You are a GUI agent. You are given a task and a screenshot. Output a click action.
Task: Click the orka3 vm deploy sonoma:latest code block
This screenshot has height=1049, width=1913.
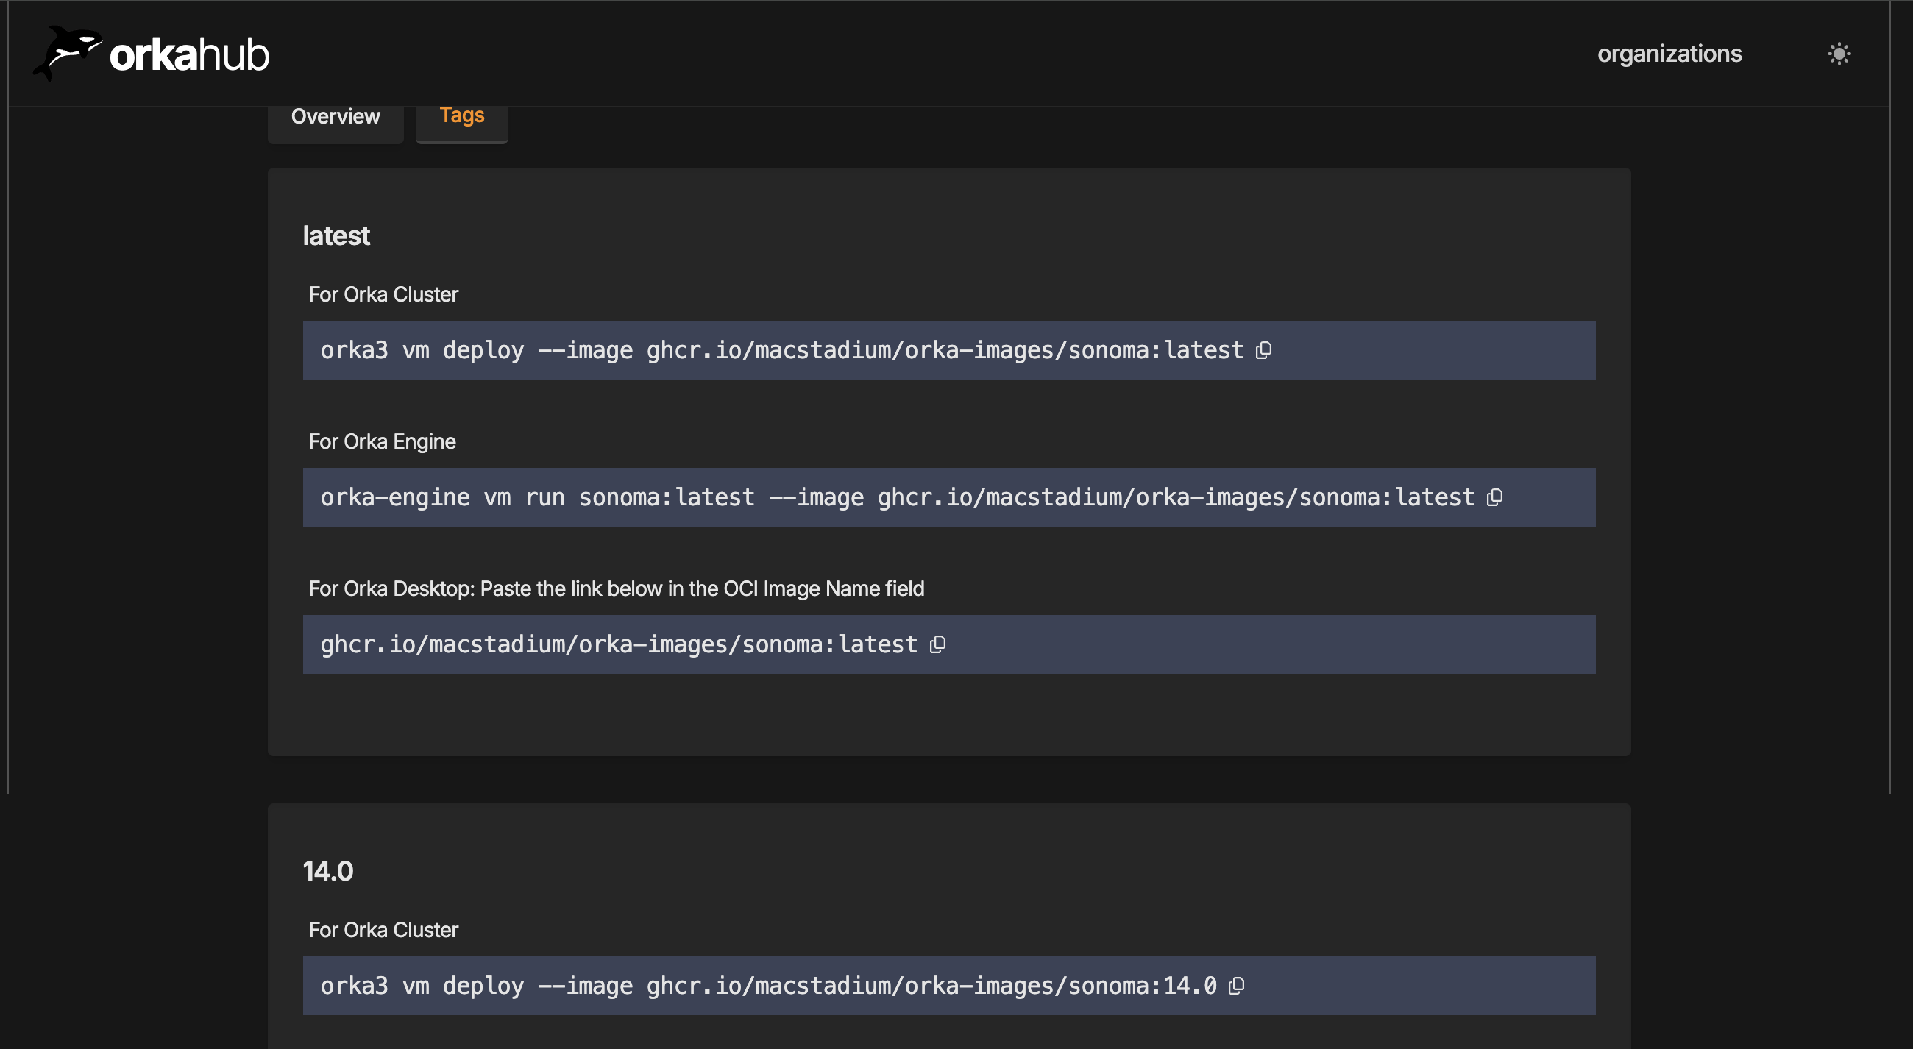pyautogui.click(x=780, y=350)
